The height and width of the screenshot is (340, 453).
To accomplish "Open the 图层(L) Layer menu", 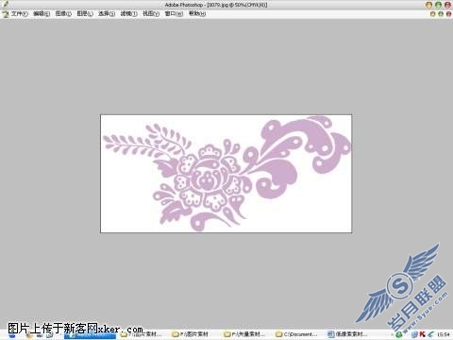I will (x=85, y=13).
